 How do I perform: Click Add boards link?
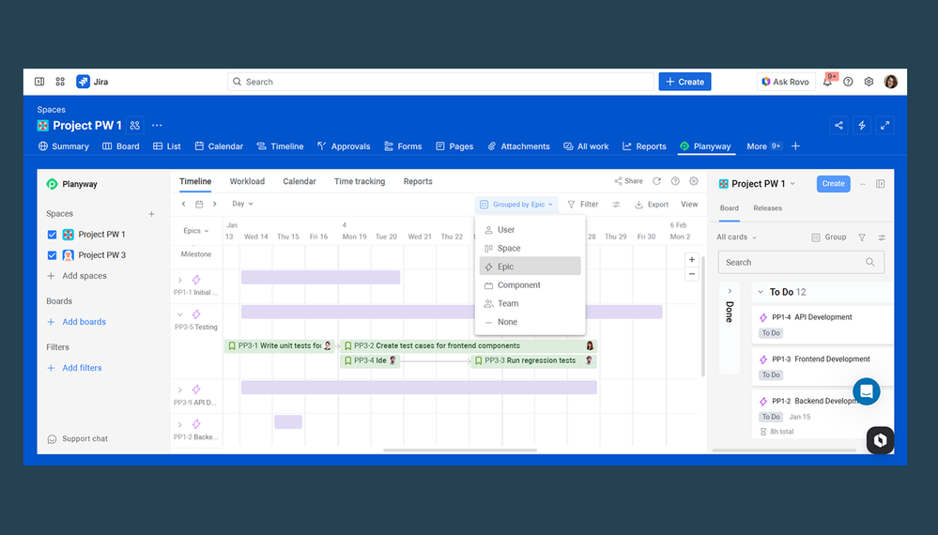[76, 322]
